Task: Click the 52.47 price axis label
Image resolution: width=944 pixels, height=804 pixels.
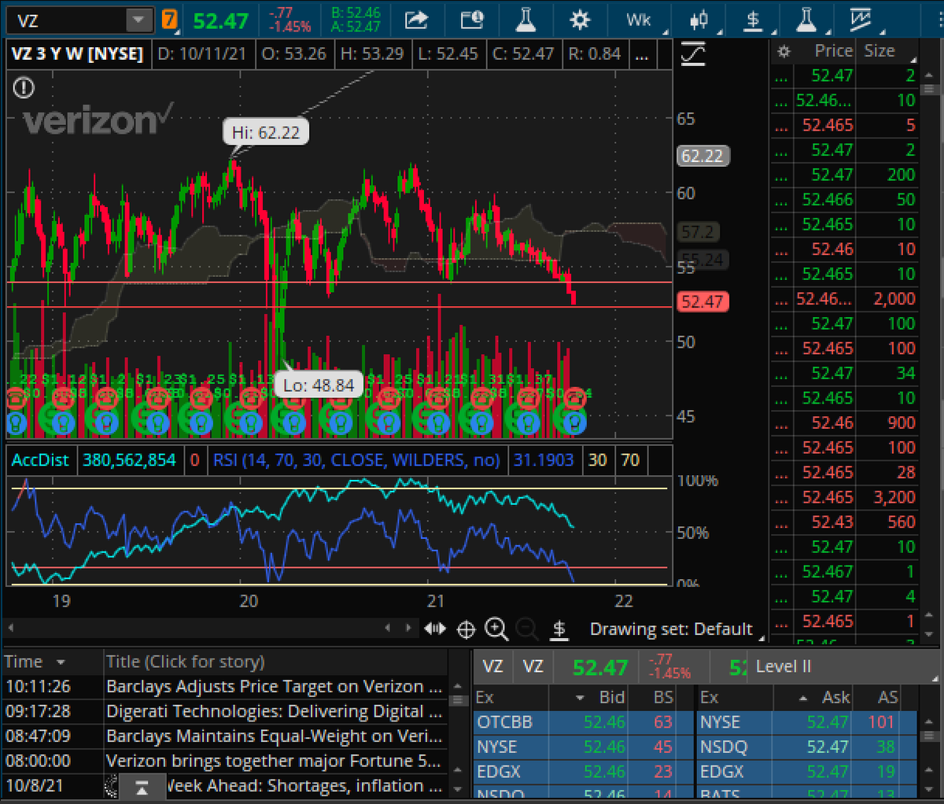Action: [x=702, y=301]
